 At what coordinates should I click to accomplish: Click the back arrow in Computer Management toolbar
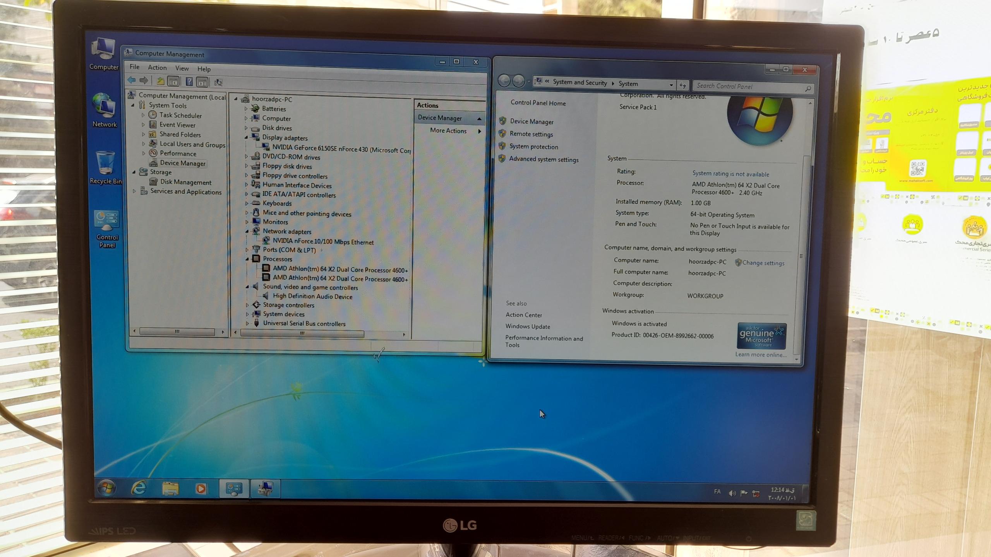coord(132,80)
